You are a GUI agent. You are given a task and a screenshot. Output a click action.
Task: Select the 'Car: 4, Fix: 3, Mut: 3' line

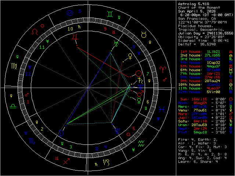(202, 147)
